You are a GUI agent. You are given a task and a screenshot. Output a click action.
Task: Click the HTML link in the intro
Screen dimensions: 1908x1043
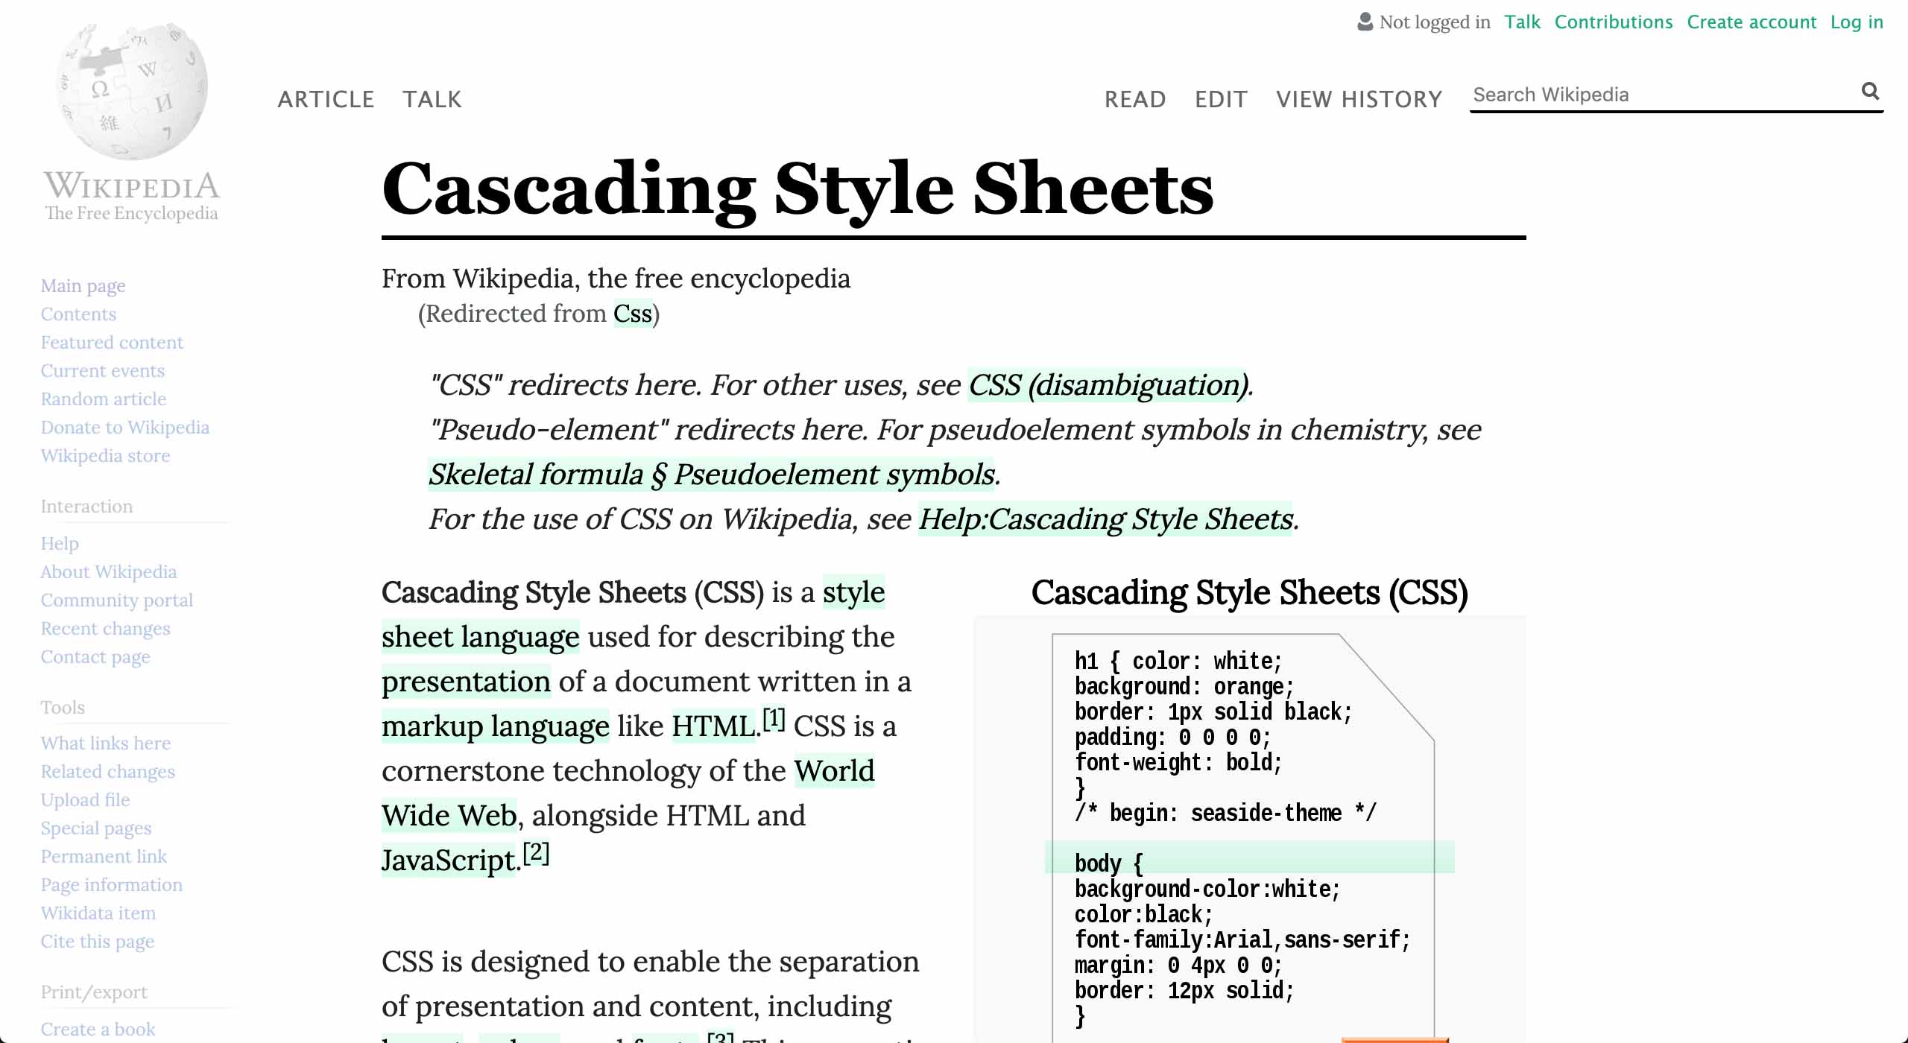(x=713, y=726)
